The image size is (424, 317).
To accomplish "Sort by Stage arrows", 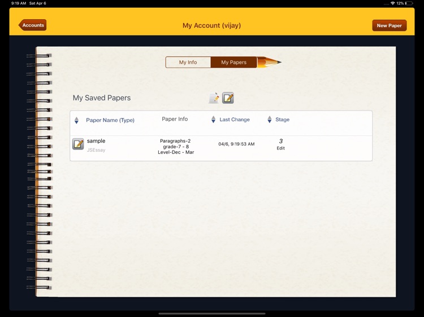I will pyautogui.click(x=269, y=119).
